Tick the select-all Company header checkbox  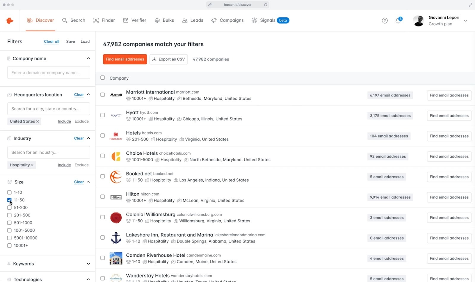pos(102,78)
